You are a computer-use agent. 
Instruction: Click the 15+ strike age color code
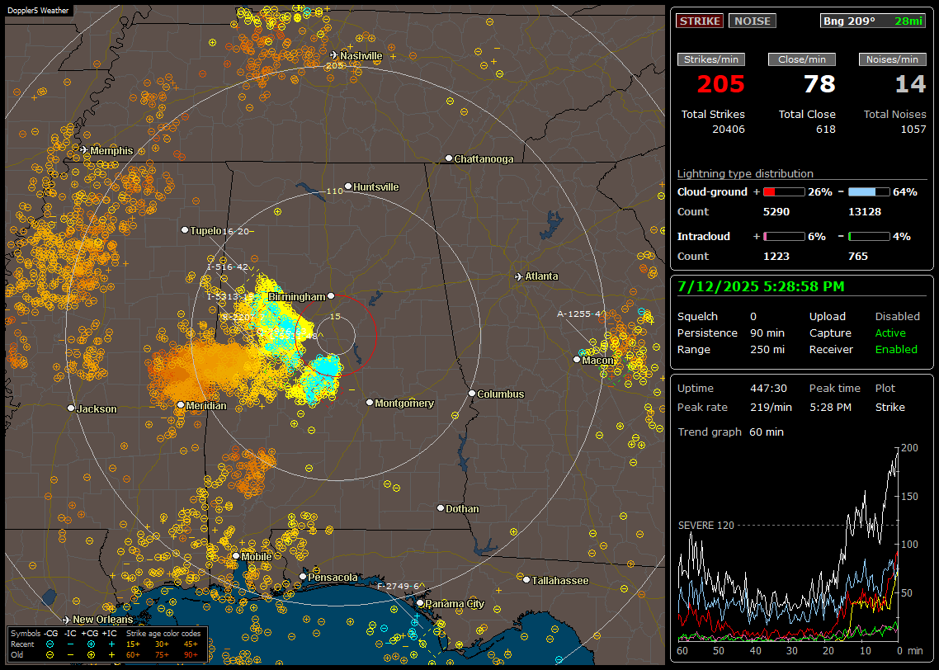(x=133, y=644)
